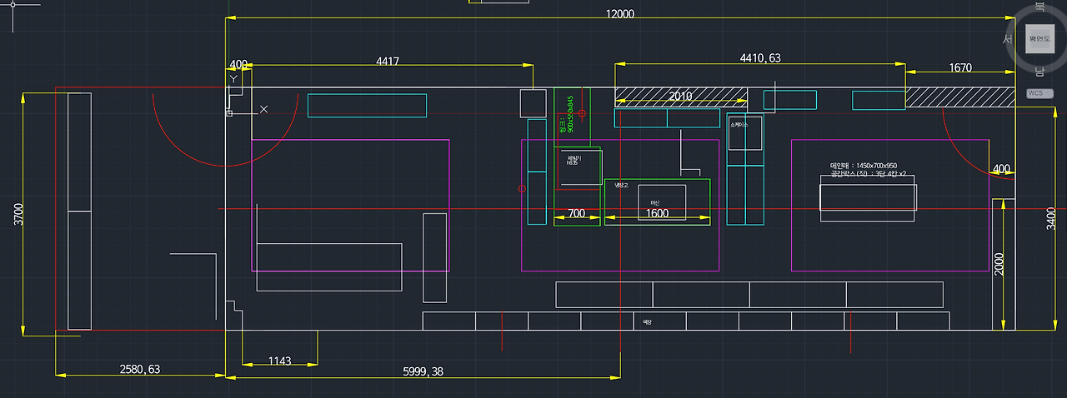
Task: Select the 제빙기 label text
Action: [574, 159]
